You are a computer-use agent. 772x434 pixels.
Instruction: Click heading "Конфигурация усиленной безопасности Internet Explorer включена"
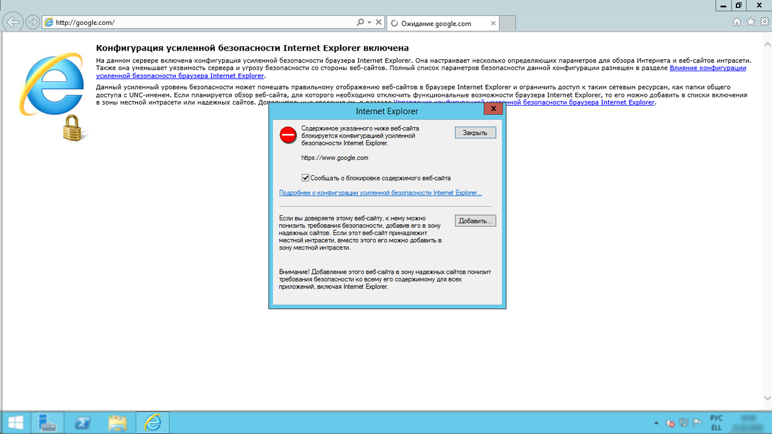(252, 48)
